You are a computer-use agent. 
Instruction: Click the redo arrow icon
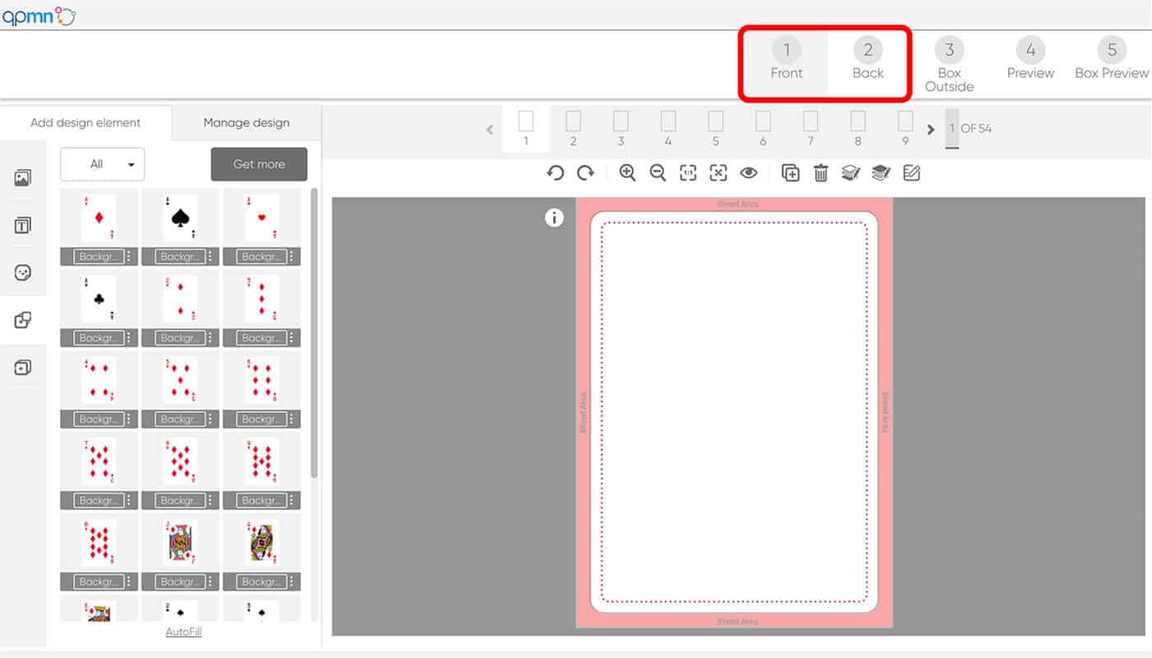585,173
